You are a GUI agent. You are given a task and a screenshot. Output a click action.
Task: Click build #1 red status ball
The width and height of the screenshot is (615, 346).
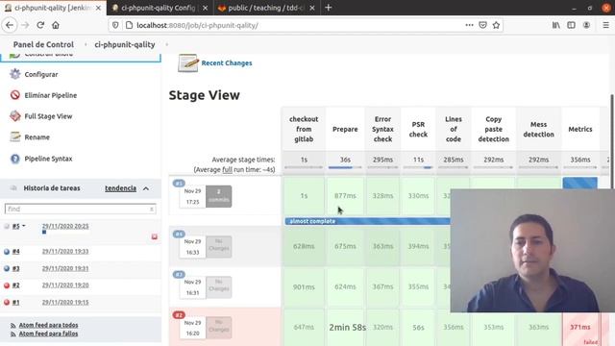[x=7, y=303]
